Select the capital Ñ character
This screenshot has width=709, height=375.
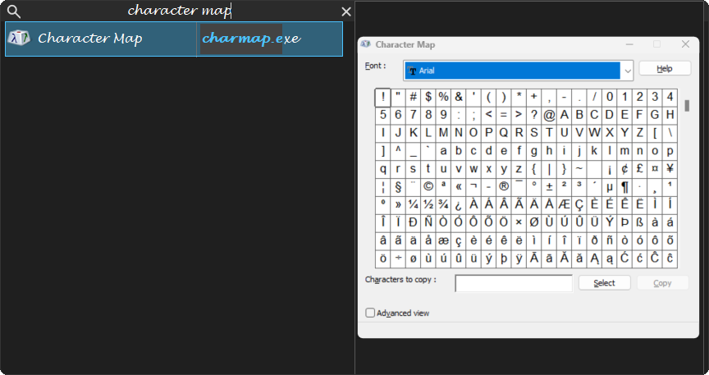tap(428, 222)
